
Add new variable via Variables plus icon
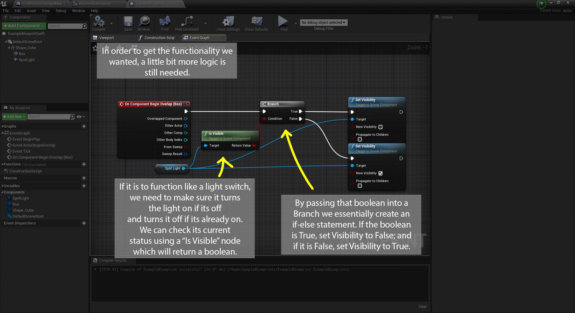point(84,186)
